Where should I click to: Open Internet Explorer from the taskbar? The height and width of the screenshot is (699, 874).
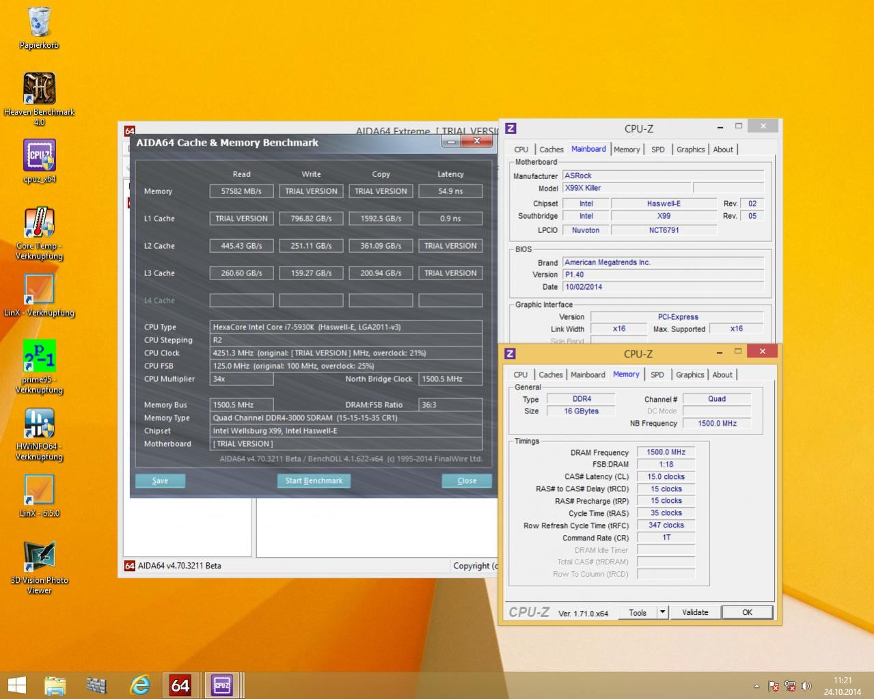(x=140, y=685)
